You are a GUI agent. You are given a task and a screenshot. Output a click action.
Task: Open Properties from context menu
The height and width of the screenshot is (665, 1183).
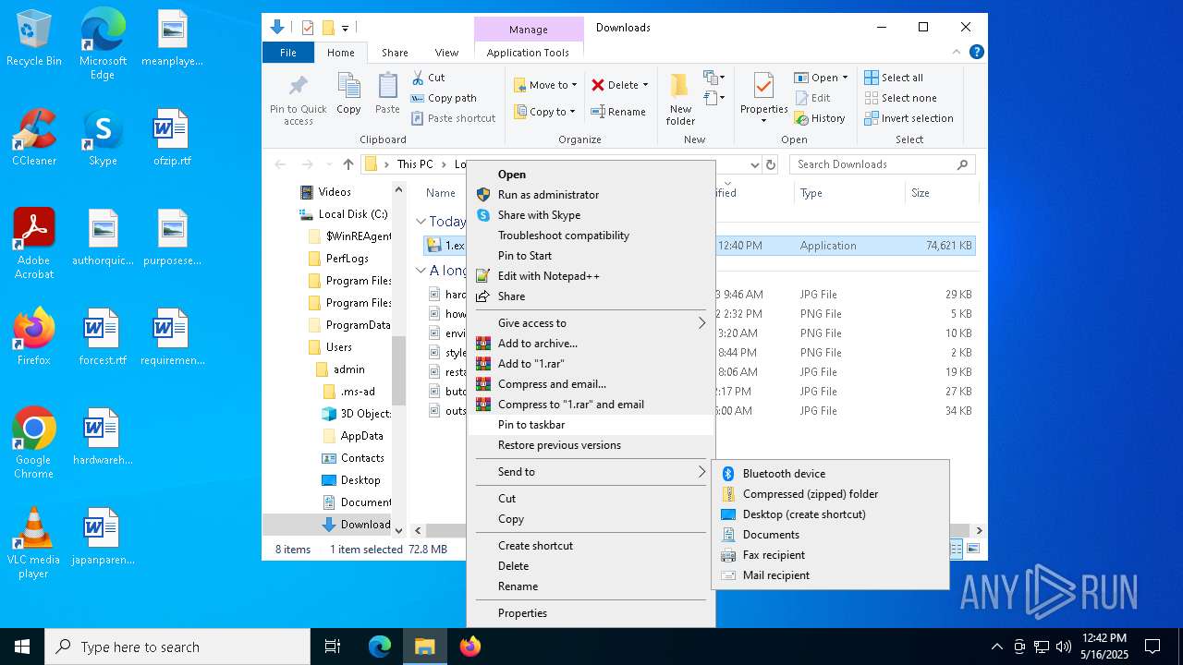591,613
